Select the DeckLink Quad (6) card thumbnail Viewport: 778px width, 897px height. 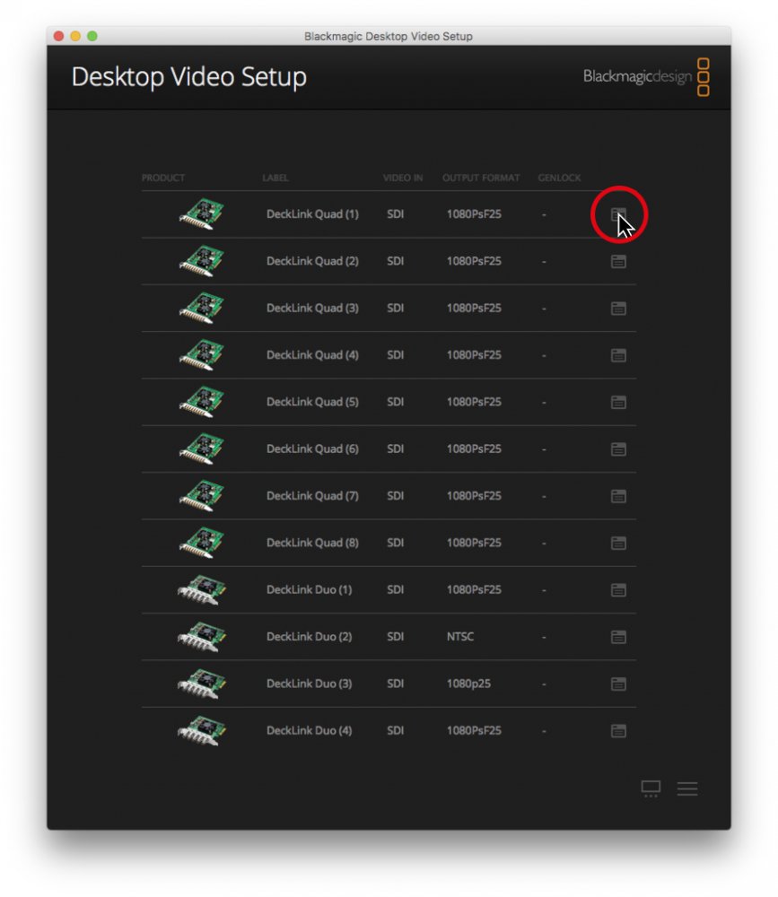tap(202, 448)
